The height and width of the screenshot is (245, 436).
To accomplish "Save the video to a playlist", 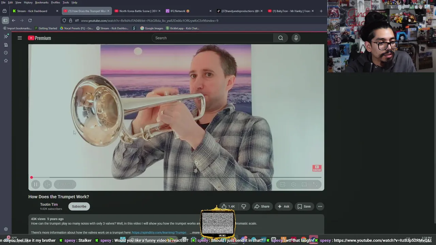I will point(304,207).
